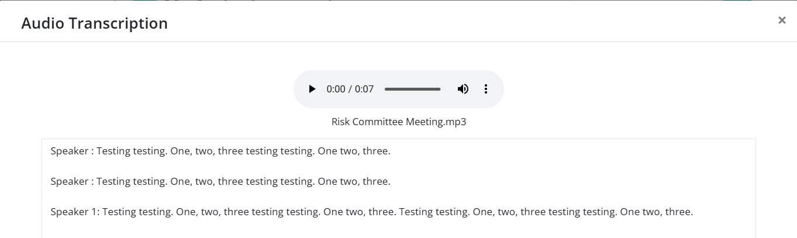This screenshot has width=797, height=238.
Task: Open the audio player three-dot options menu
Action: [x=485, y=89]
